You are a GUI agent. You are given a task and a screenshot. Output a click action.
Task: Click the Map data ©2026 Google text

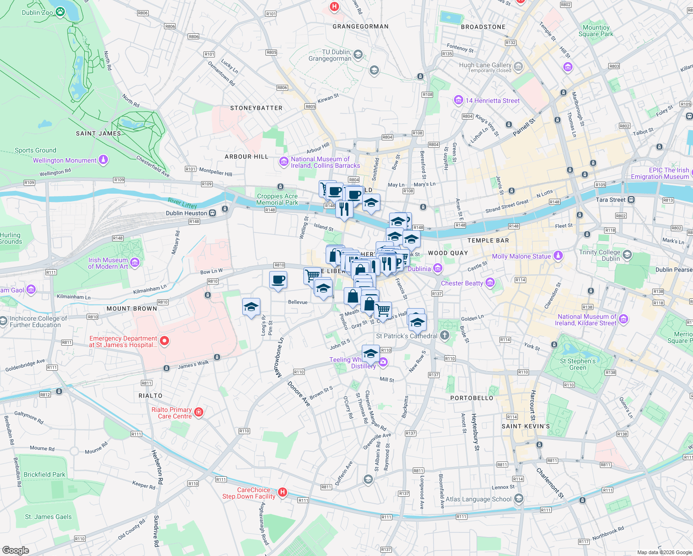665,552
